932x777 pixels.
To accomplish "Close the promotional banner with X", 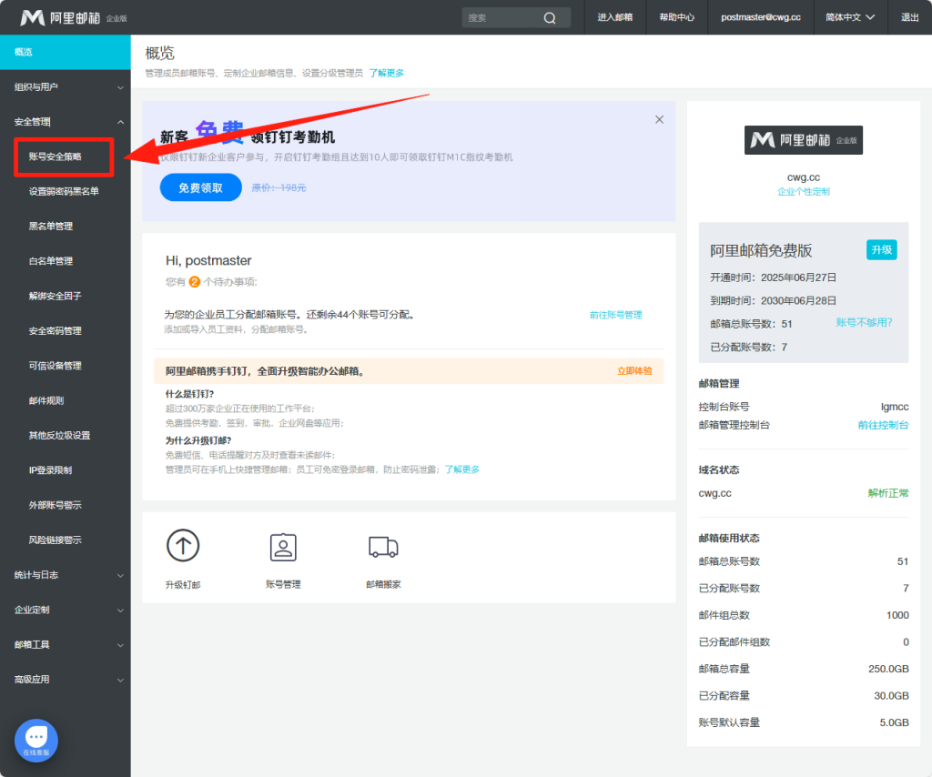I will click(660, 119).
